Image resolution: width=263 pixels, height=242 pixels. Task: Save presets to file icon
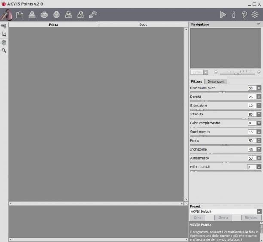pos(81,15)
